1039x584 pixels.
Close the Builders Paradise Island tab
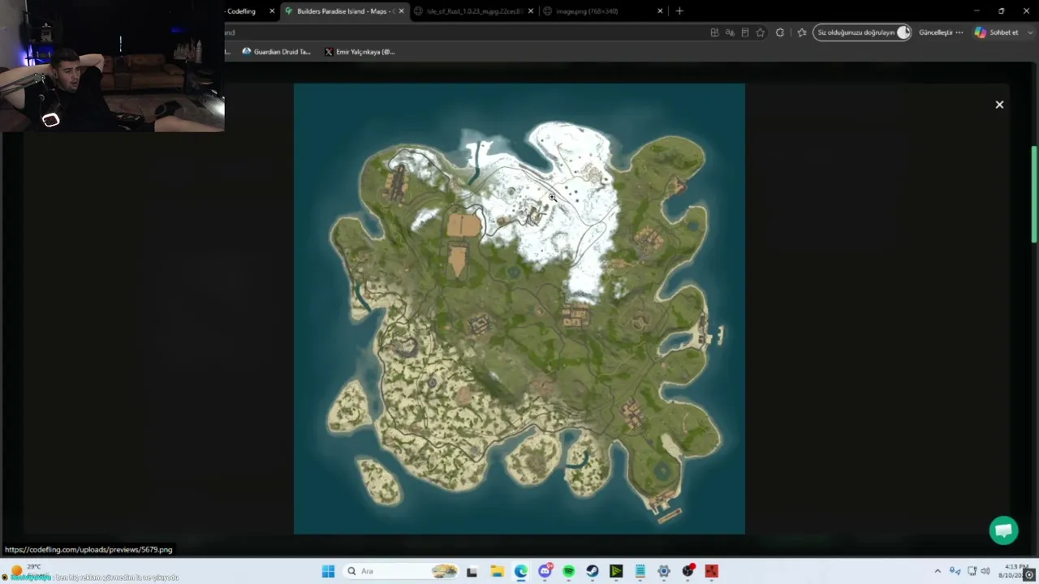[x=400, y=11]
